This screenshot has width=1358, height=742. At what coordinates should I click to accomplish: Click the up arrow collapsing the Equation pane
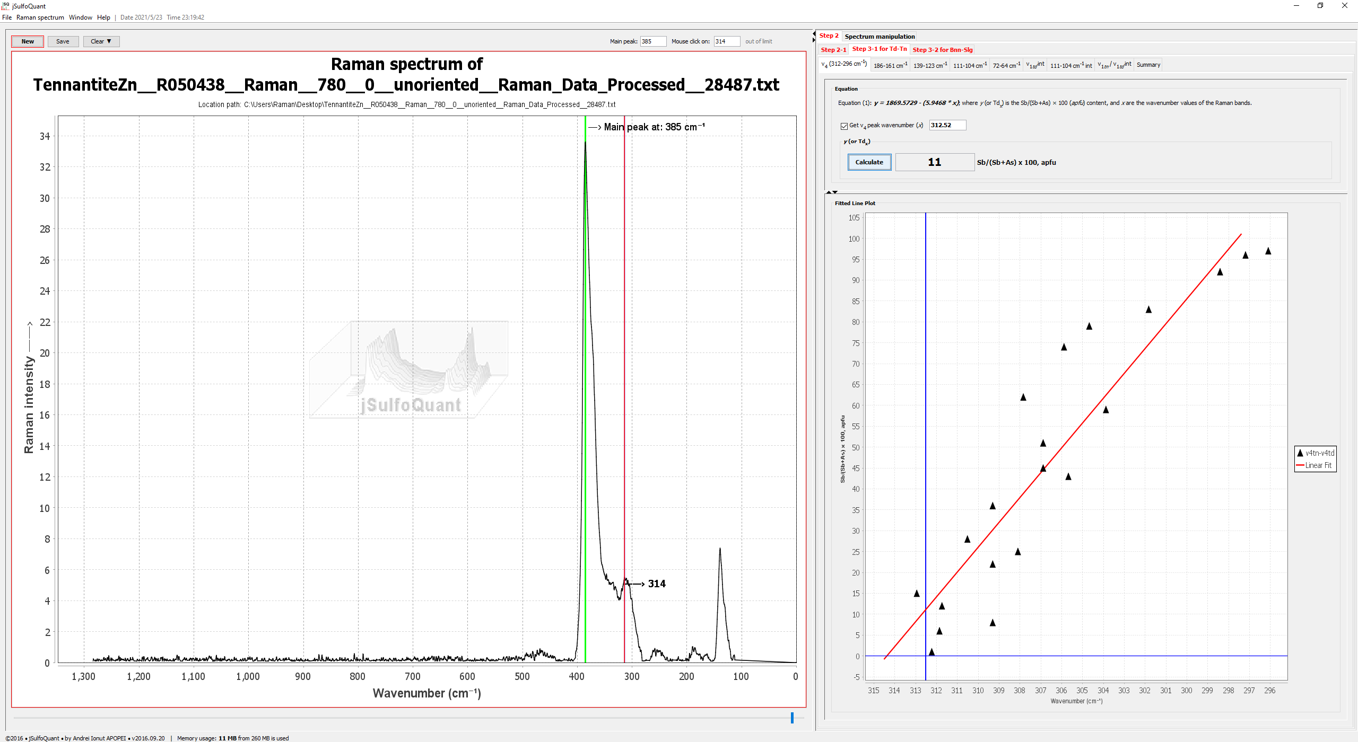(829, 192)
